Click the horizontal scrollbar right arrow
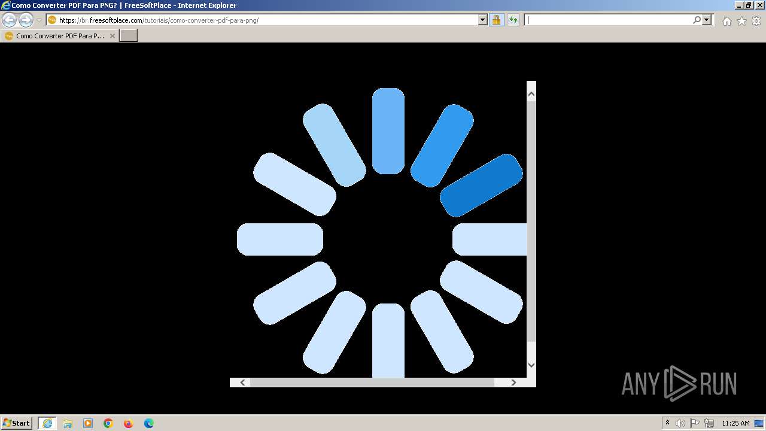766x431 pixels. click(513, 383)
